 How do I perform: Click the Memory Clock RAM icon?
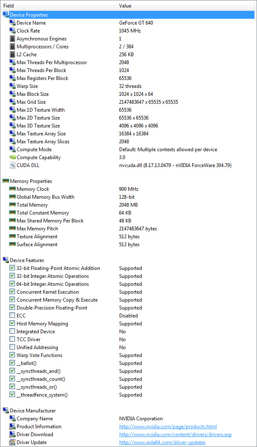12,189
